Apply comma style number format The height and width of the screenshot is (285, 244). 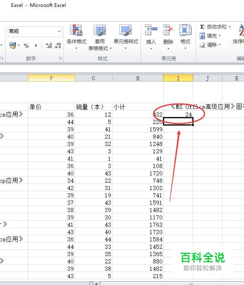(x=36, y=46)
